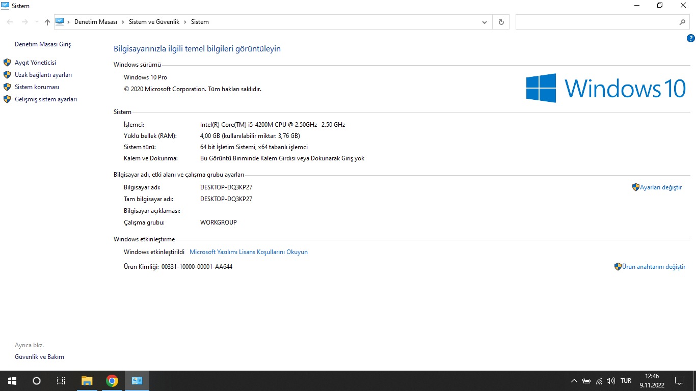Click Ayarları değiştir link
The image size is (696, 391).
661,187
